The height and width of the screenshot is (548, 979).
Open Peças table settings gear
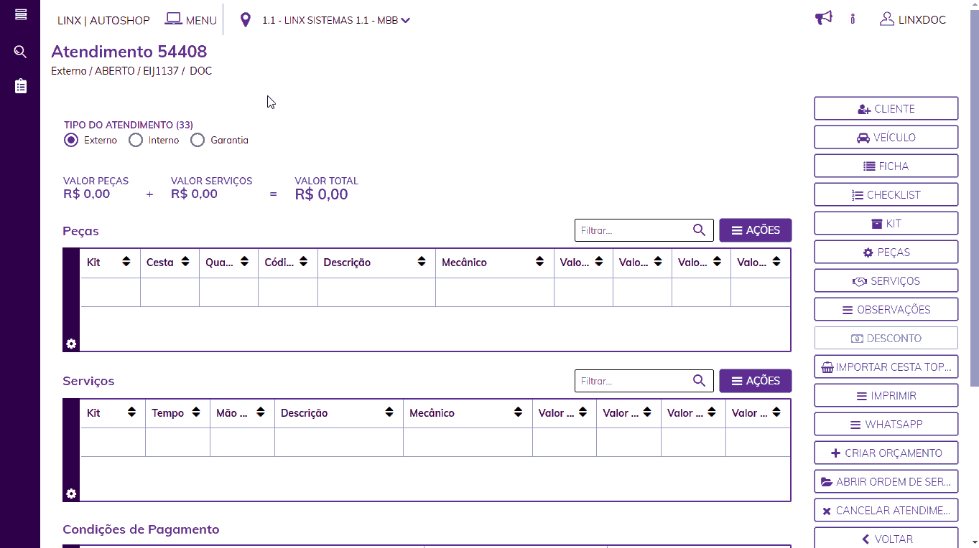71,344
